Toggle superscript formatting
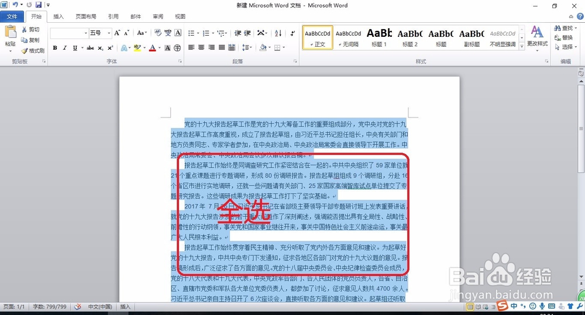The image size is (585, 315). 110,48
